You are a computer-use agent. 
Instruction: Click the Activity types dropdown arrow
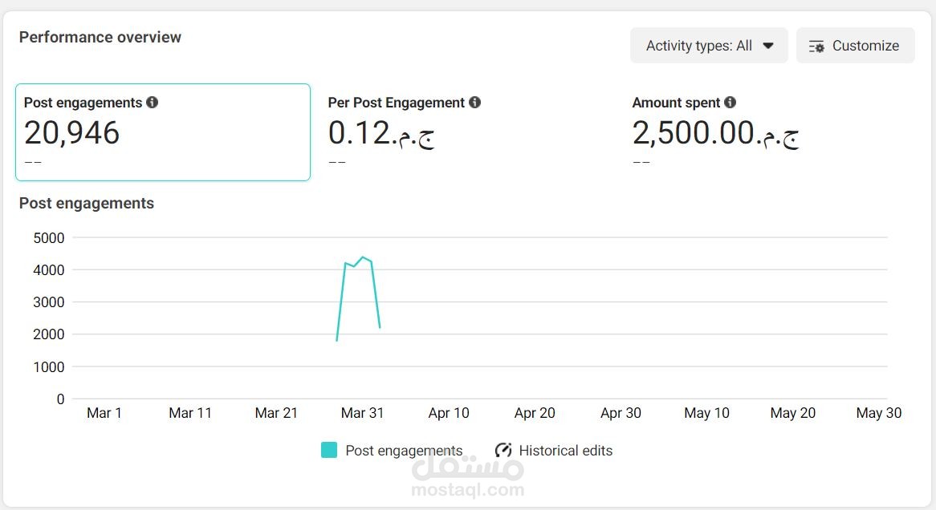click(x=768, y=46)
